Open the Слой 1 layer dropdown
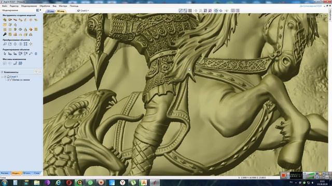This screenshot has width=332, height=186. pyautogui.click(x=83, y=10)
